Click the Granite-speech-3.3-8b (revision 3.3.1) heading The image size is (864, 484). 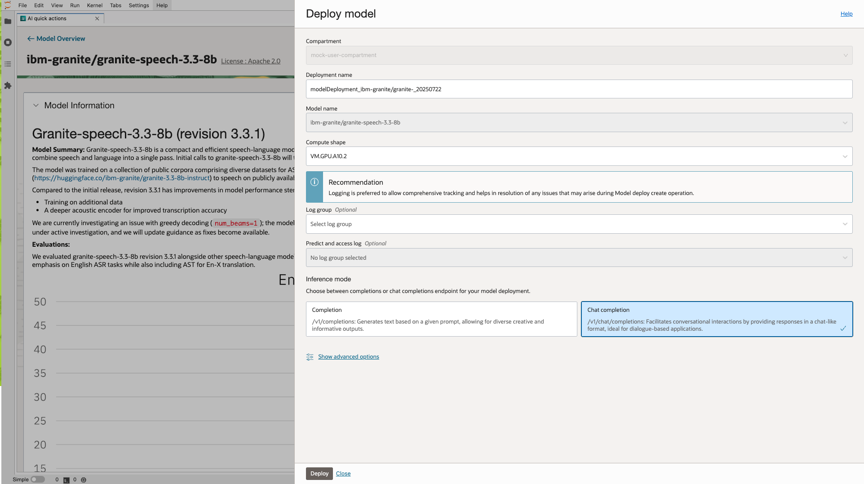click(x=149, y=134)
